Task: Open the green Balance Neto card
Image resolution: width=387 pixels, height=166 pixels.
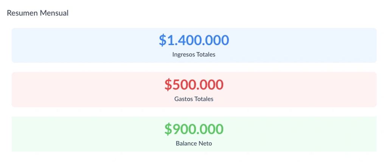Action: tap(194, 134)
